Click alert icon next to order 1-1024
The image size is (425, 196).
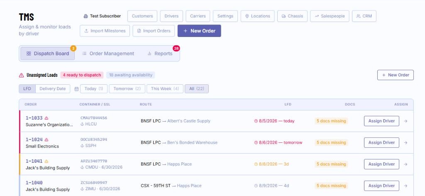pos(46,140)
